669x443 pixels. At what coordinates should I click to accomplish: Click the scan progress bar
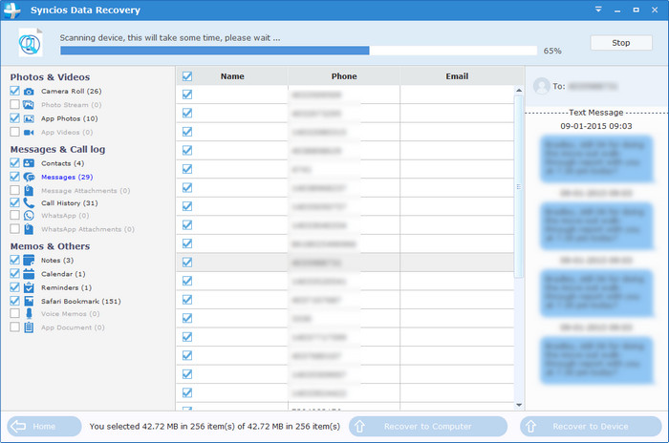tap(298, 51)
